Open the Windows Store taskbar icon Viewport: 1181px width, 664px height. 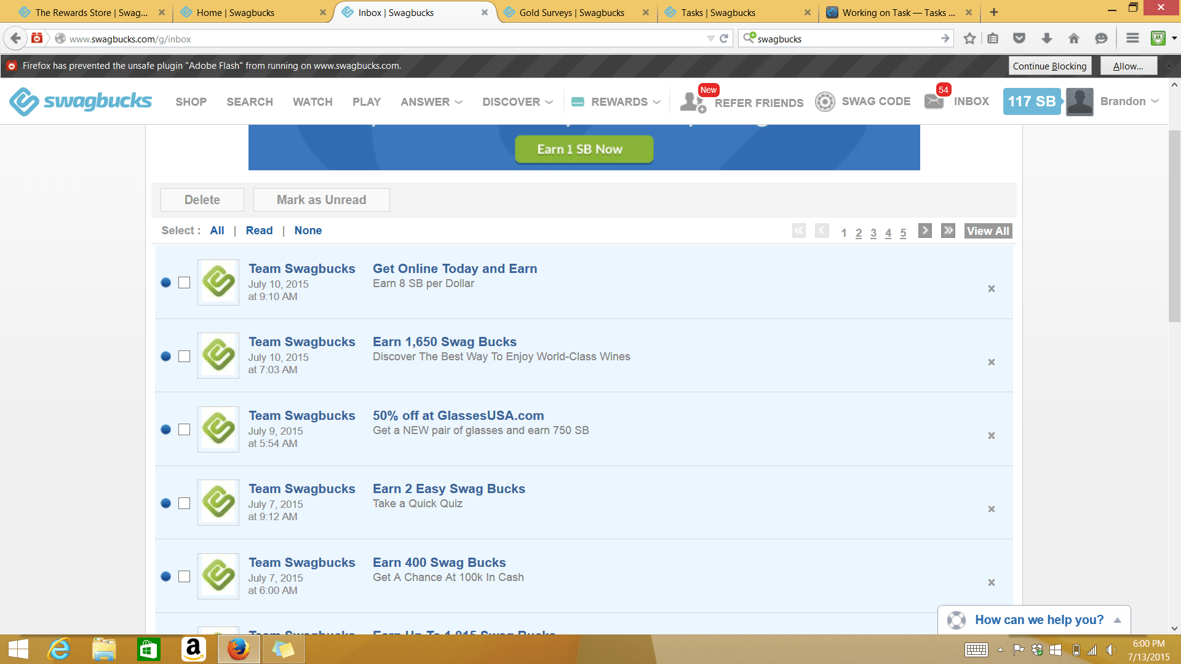(x=148, y=649)
